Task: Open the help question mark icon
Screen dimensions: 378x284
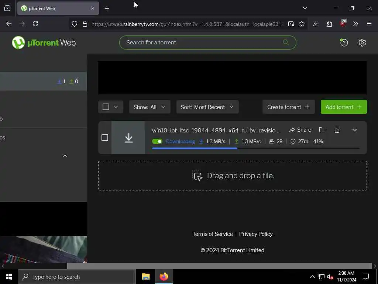Action: [x=344, y=43]
